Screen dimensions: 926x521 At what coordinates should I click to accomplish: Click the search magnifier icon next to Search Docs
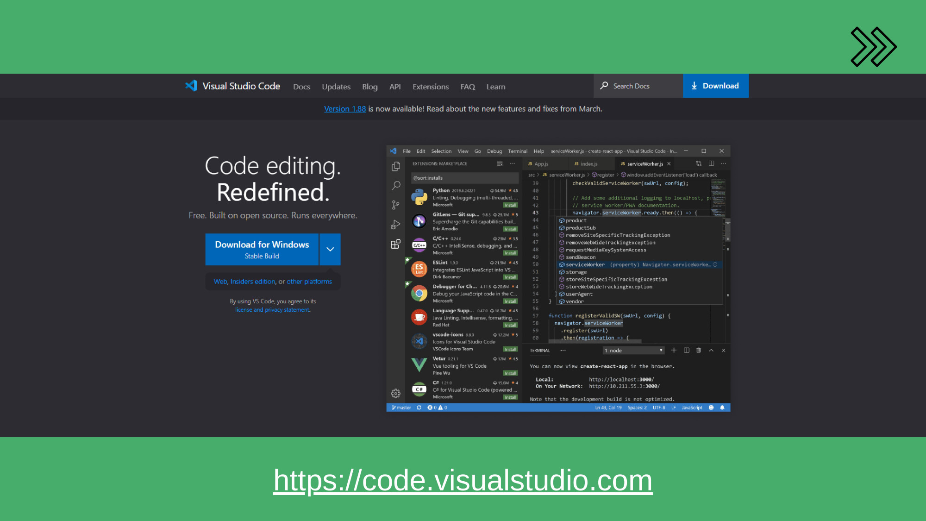[x=604, y=86]
